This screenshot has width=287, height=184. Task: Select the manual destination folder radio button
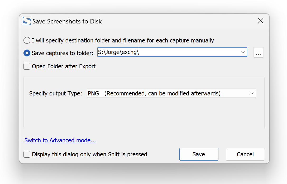click(x=27, y=41)
